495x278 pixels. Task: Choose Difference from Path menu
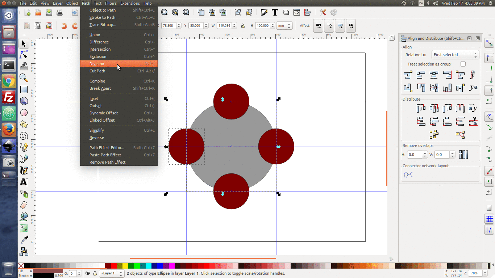point(119,42)
